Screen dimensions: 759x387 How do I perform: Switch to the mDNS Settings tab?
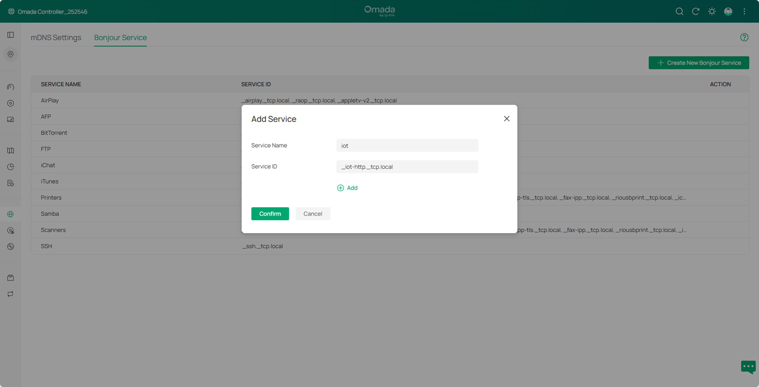click(x=56, y=37)
